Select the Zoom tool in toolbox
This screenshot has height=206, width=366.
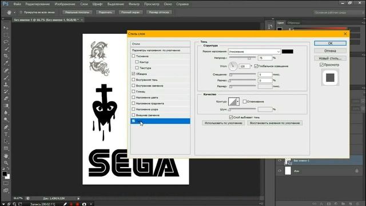6,163
